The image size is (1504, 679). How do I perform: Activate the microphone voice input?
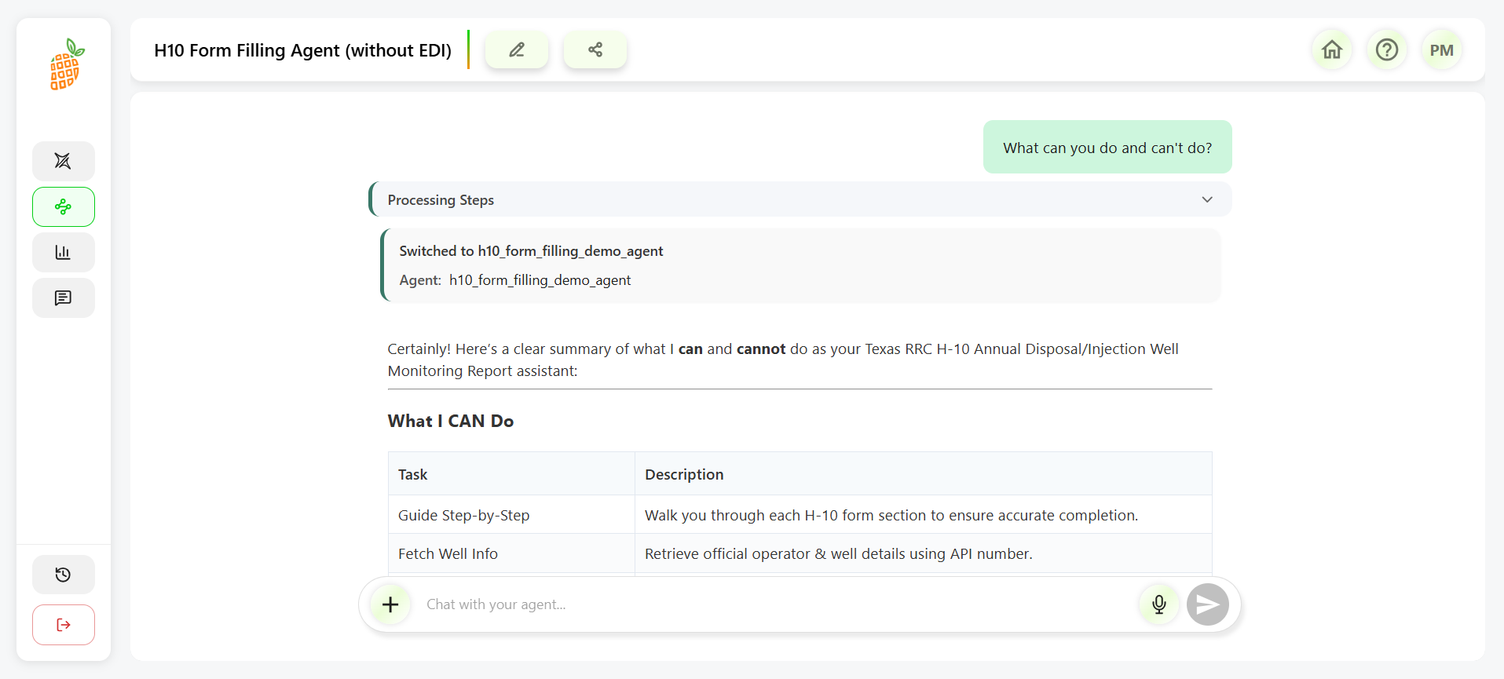[x=1159, y=604]
